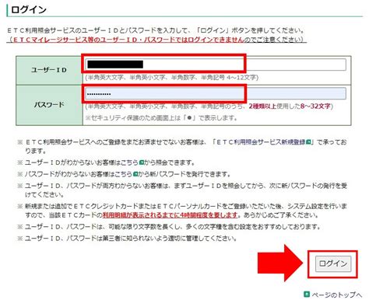
Task: Click the ログイン page heading
Action: point(29,10)
